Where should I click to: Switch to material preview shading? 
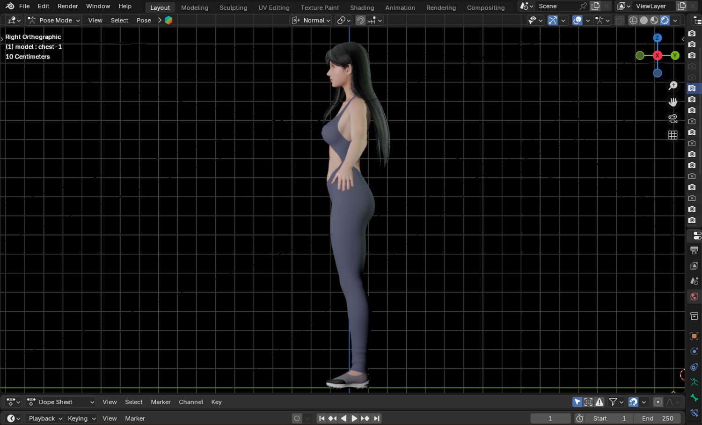click(654, 20)
